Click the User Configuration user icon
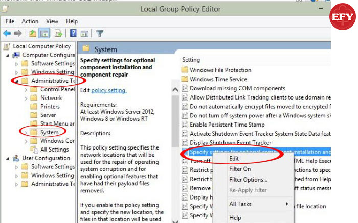The image size is (358, 223). (x=16, y=158)
